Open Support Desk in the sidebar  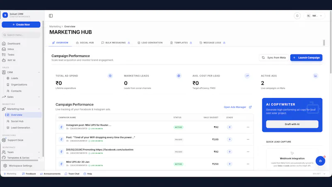[x=15, y=140]
